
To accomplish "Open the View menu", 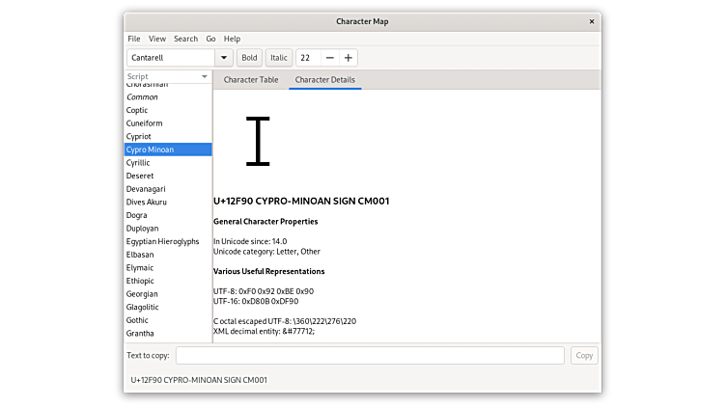I will [x=156, y=39].
